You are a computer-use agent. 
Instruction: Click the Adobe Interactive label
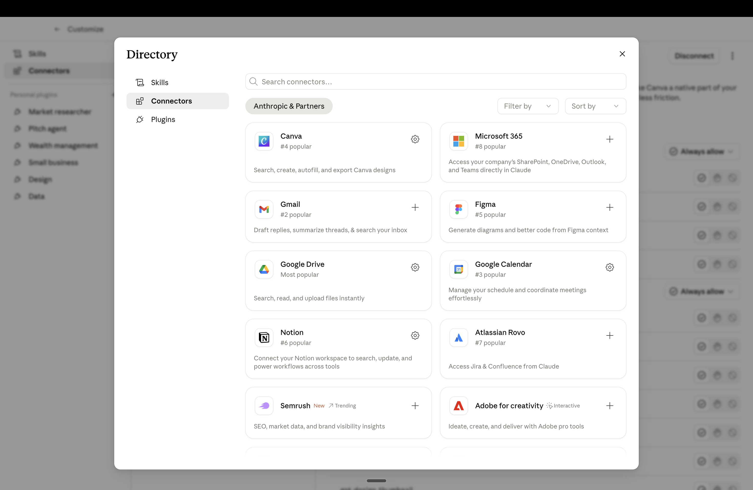563,406
